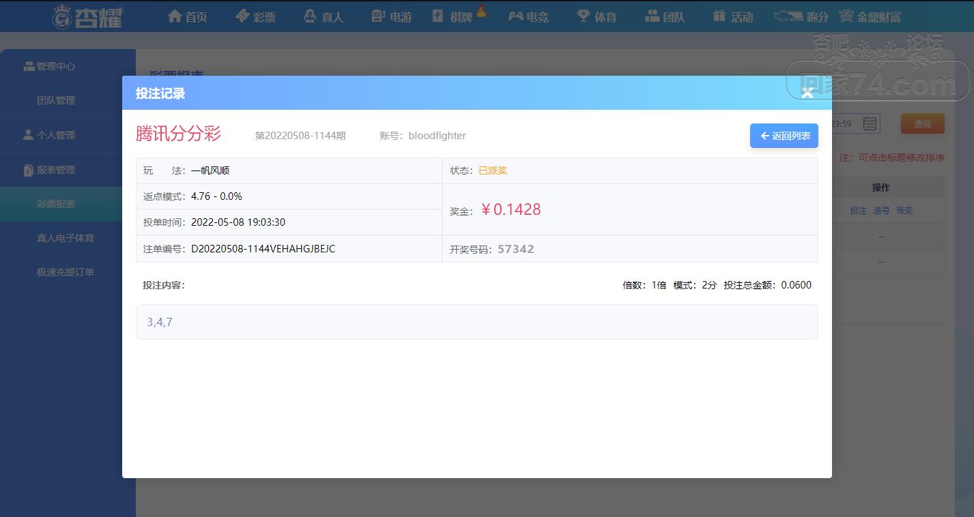Click the 金鼎财富 icon

pos(846,16)
